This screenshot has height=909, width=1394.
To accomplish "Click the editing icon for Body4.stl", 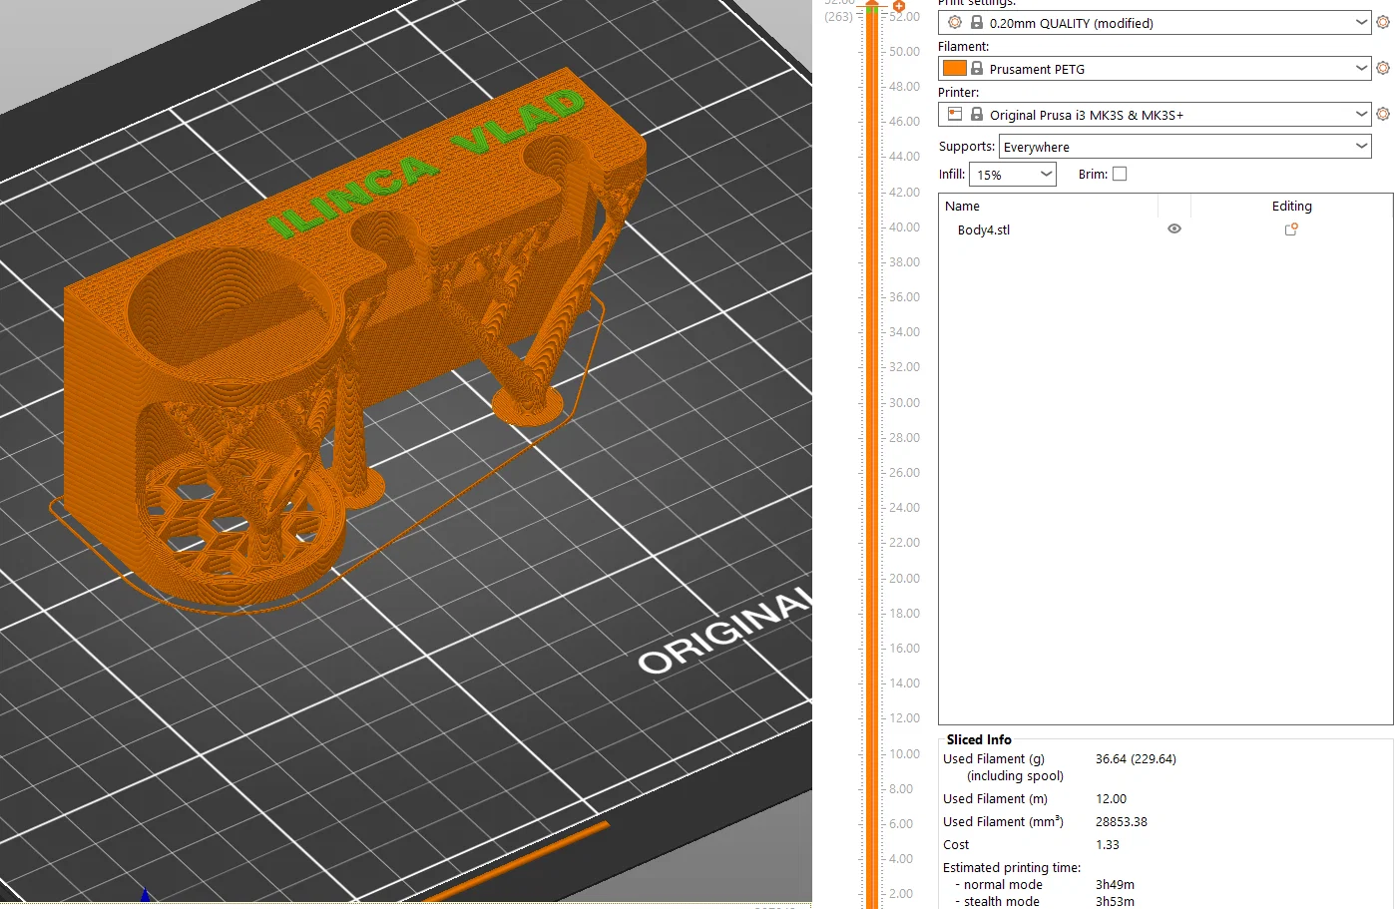I will tap(1291, 229).
